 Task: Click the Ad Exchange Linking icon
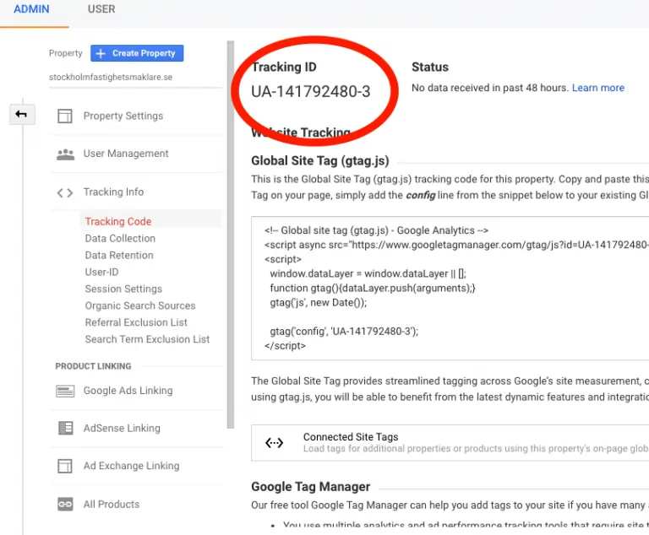pyautogui.click(x=65, y=467)
